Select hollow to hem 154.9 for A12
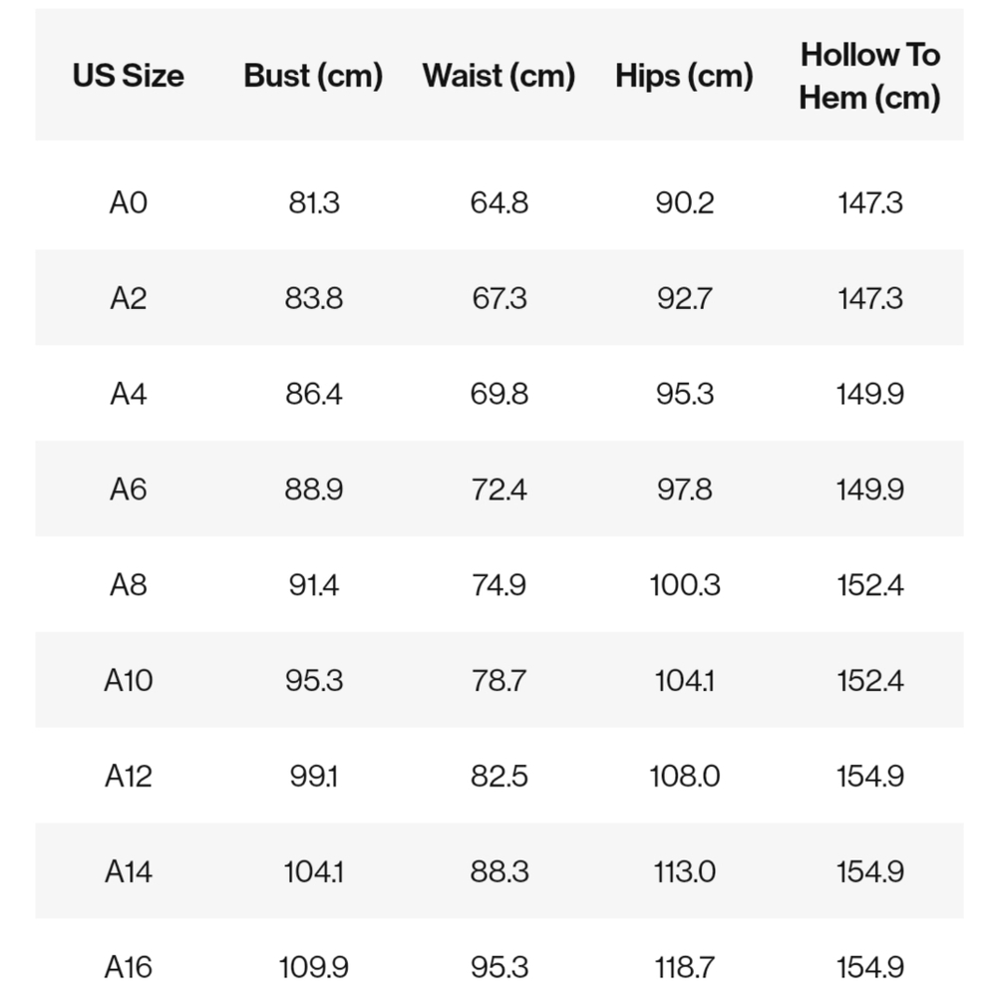The height and width of the screenshot is (997, 995). [x=869, y=777]
